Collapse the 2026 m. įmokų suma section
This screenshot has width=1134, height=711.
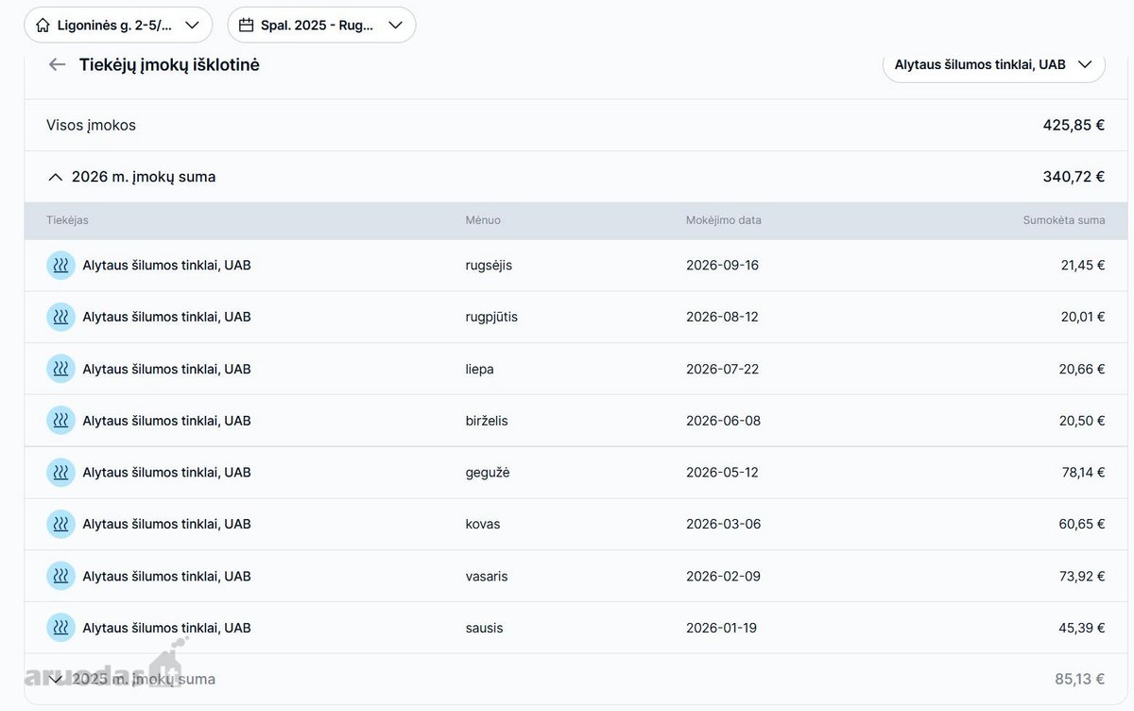(56, 177)
